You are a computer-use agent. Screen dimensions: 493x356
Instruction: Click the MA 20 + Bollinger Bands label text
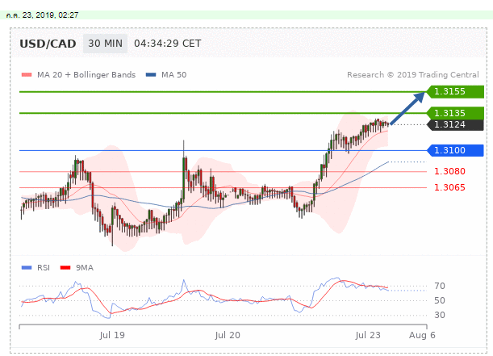pyautogui.click(x=86, y=75)
